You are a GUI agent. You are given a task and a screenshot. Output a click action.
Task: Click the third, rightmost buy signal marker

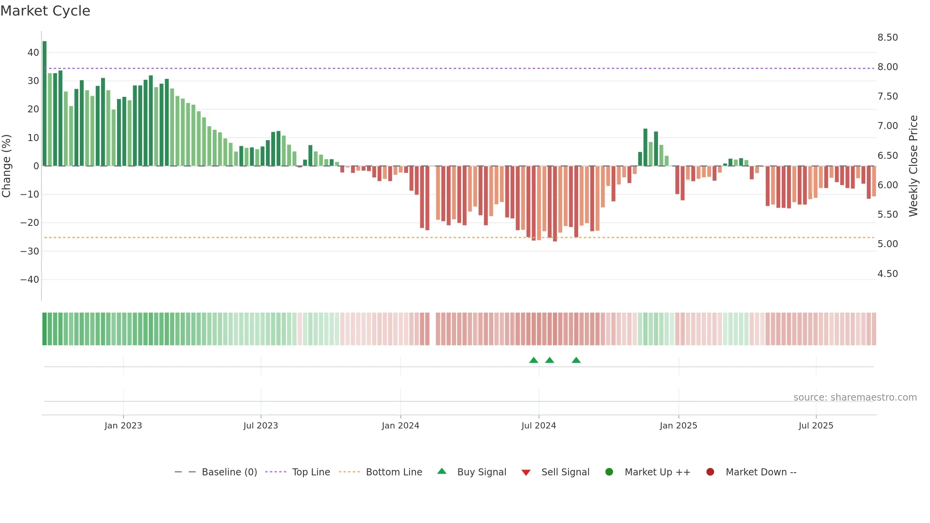[x=576, y=360]
